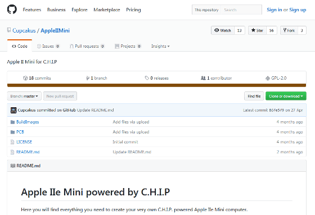Open Pricing in the top navigation
The height and width of the screenshot is (215, 315).
pos(133,10)
